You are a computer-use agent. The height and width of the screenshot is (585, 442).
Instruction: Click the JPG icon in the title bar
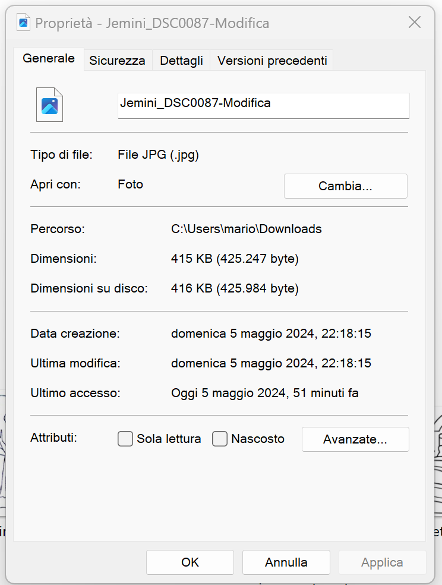(23, 23)
